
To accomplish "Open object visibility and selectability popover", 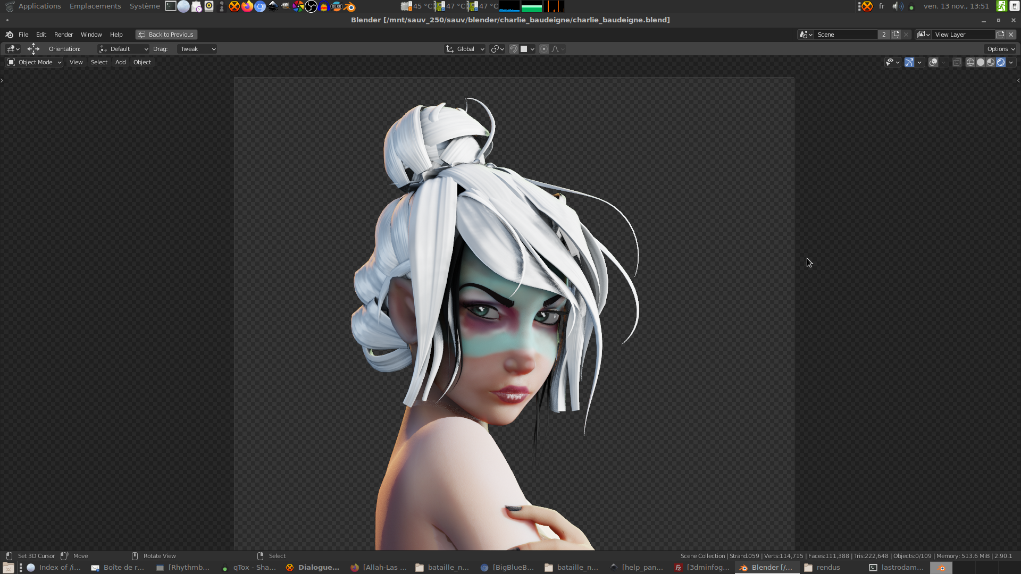I will click(892, 62).
